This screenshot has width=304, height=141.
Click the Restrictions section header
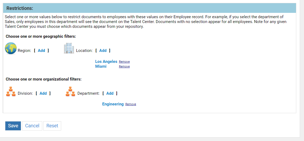(x=20, y=8)
